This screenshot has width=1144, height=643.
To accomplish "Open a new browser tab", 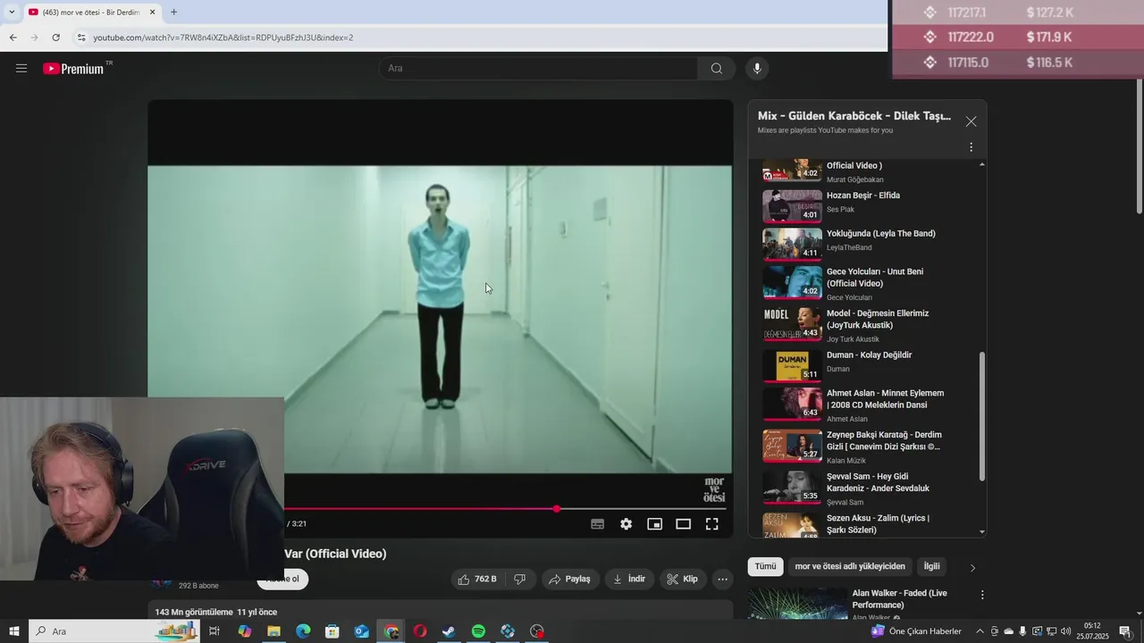I will click(173, 12).
